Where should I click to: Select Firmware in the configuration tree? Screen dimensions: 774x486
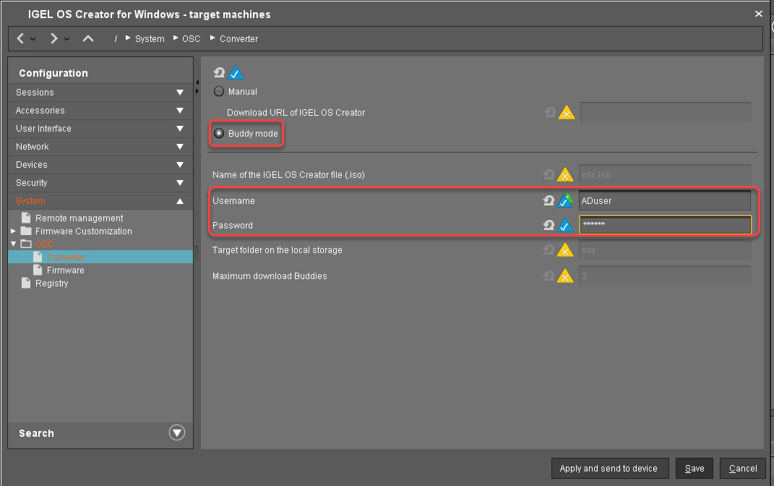(x=67, y=270)
